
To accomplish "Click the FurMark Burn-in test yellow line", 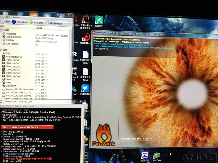I will point(117,39).
